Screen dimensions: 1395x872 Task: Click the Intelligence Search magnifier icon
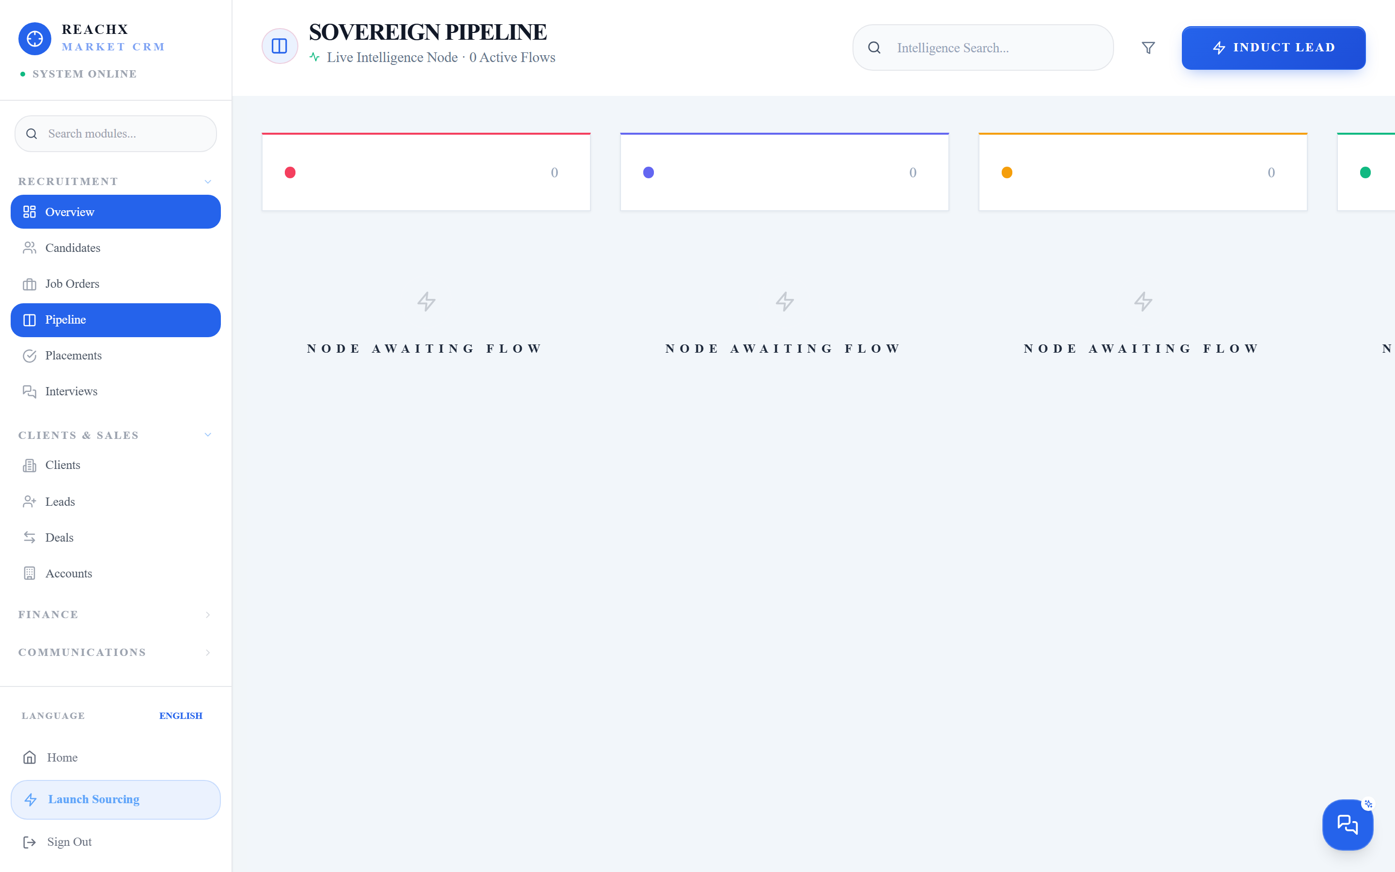pos(874,48)
